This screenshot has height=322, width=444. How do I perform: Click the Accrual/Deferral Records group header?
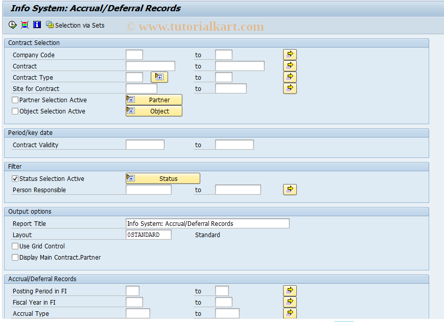217,279
